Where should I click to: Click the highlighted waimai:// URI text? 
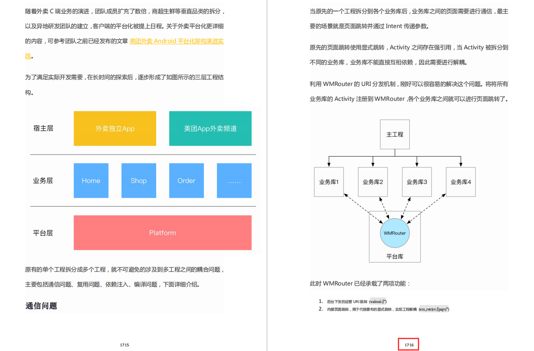377,301
